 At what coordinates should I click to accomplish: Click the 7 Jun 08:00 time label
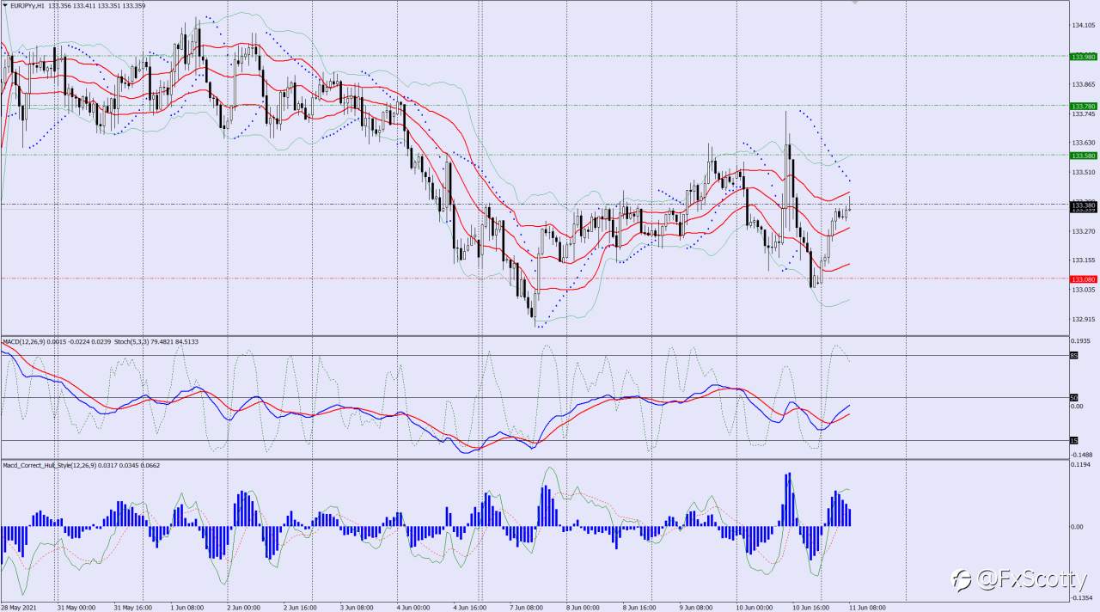[529, 607]
